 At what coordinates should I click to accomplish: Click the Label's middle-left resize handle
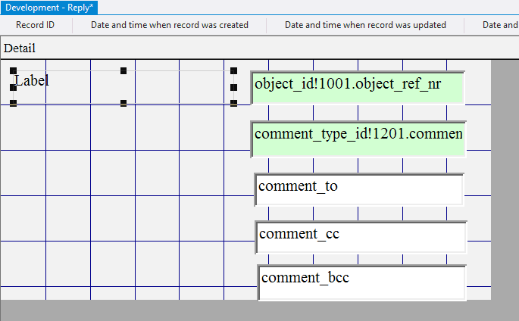[x=14, y=87]
